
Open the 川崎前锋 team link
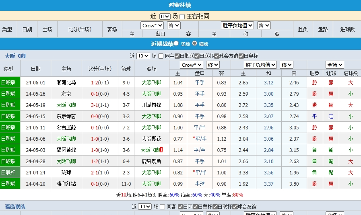click(151, 105)
